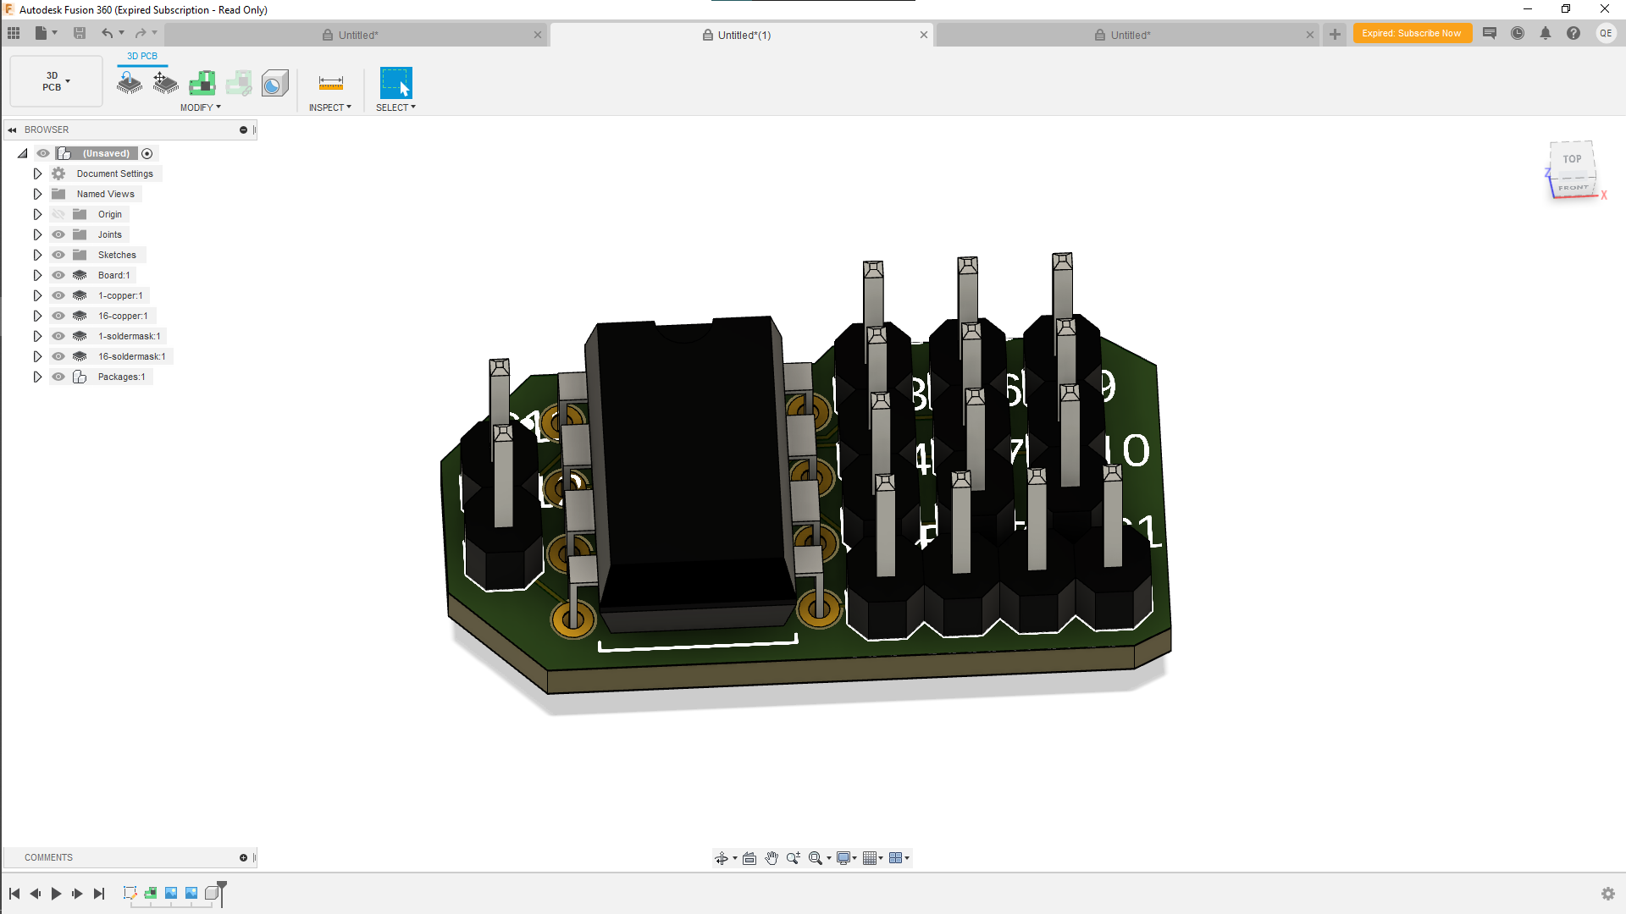This screenshot has height=914, width=1626.
Task: Click the green PCB board tool
Action: (202, 83)
